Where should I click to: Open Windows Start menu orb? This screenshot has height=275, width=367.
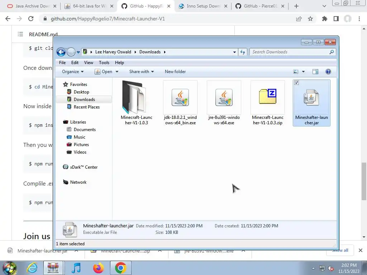click(9, 268)
